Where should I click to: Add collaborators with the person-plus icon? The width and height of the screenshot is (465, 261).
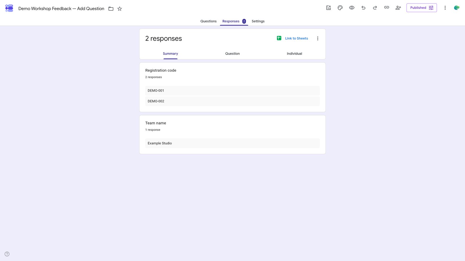[x=398, y=8]
